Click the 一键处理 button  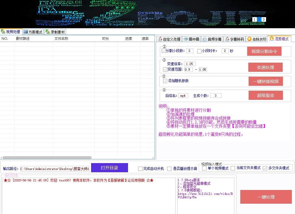pos(266,197)
